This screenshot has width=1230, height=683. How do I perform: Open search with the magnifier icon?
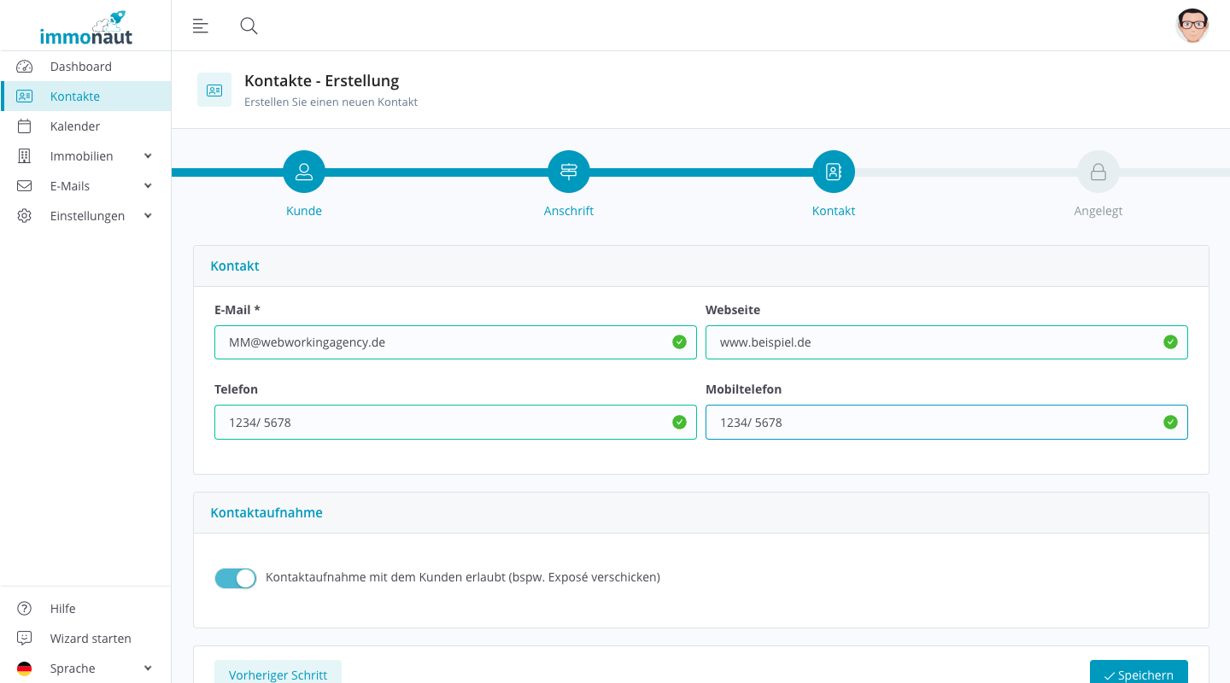tap(249, 26)
